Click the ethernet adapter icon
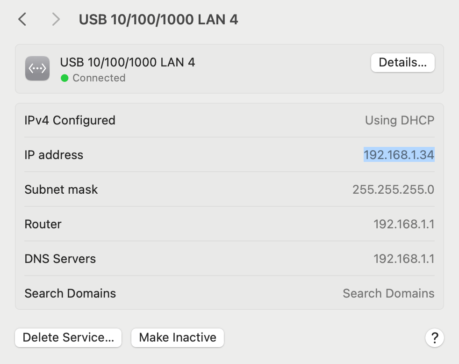This screenshot has height=364, width=459. [x=37, y=69]
